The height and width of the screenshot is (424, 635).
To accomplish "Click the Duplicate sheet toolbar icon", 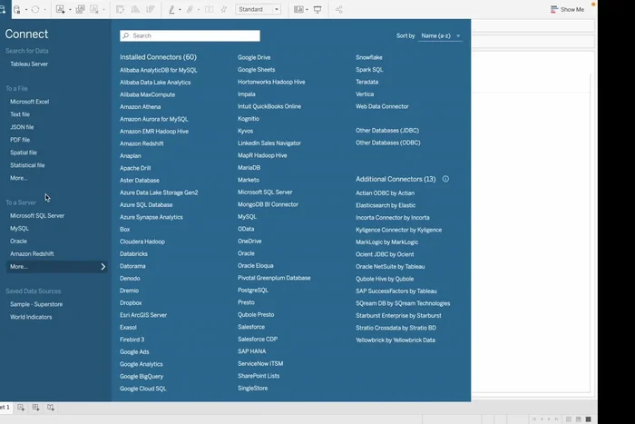I will click(80, 9).
